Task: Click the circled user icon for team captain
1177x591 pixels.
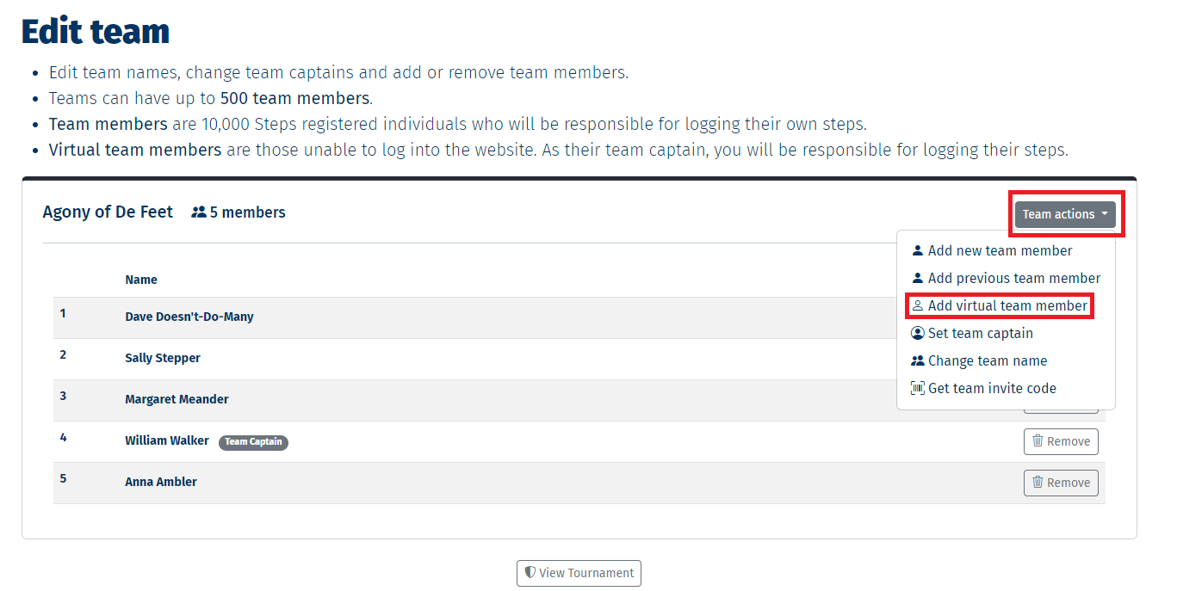Action: click(918, 334)
